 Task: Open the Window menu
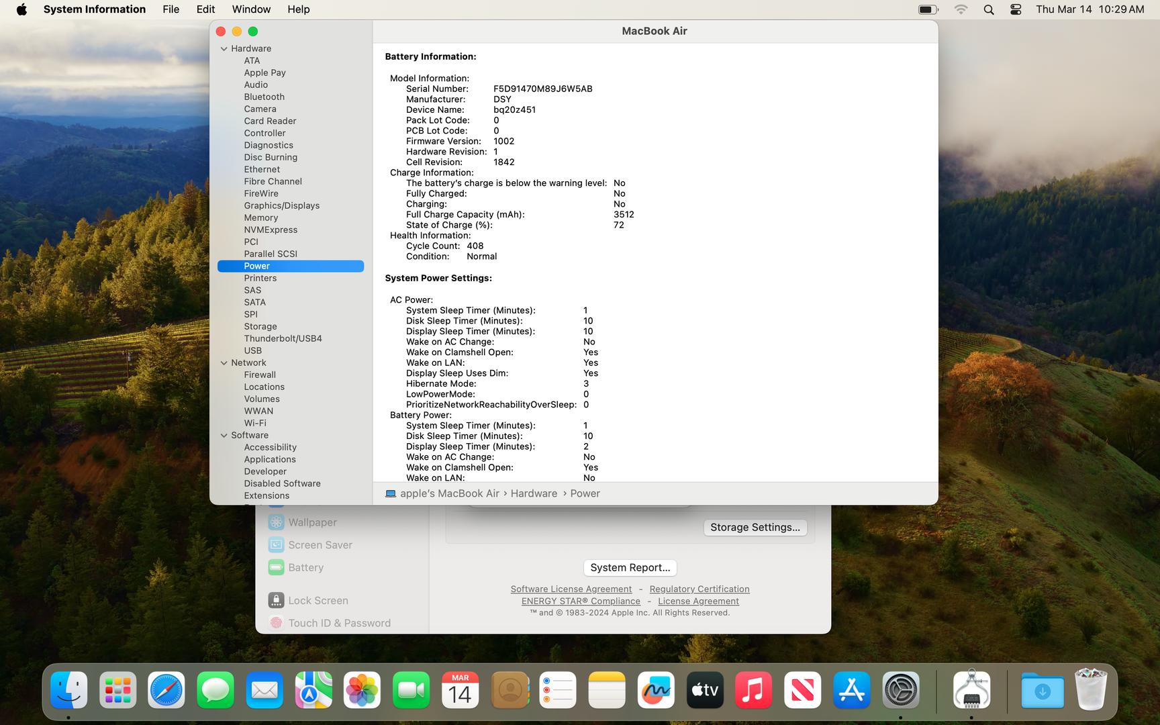pos(251,9)
